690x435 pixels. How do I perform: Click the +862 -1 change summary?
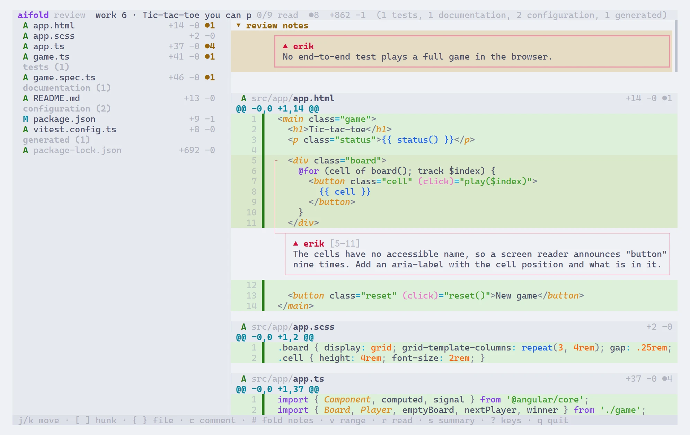347,15
